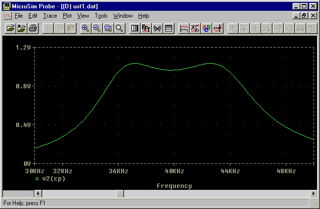Click the last cursor toolbar icon
320x209 pixels.
(312, 28)
